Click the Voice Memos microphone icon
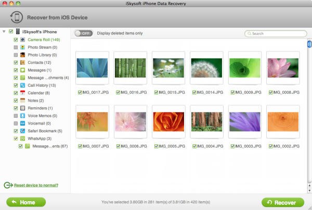This screenshot has width=312, height=210. pos(23,116)
